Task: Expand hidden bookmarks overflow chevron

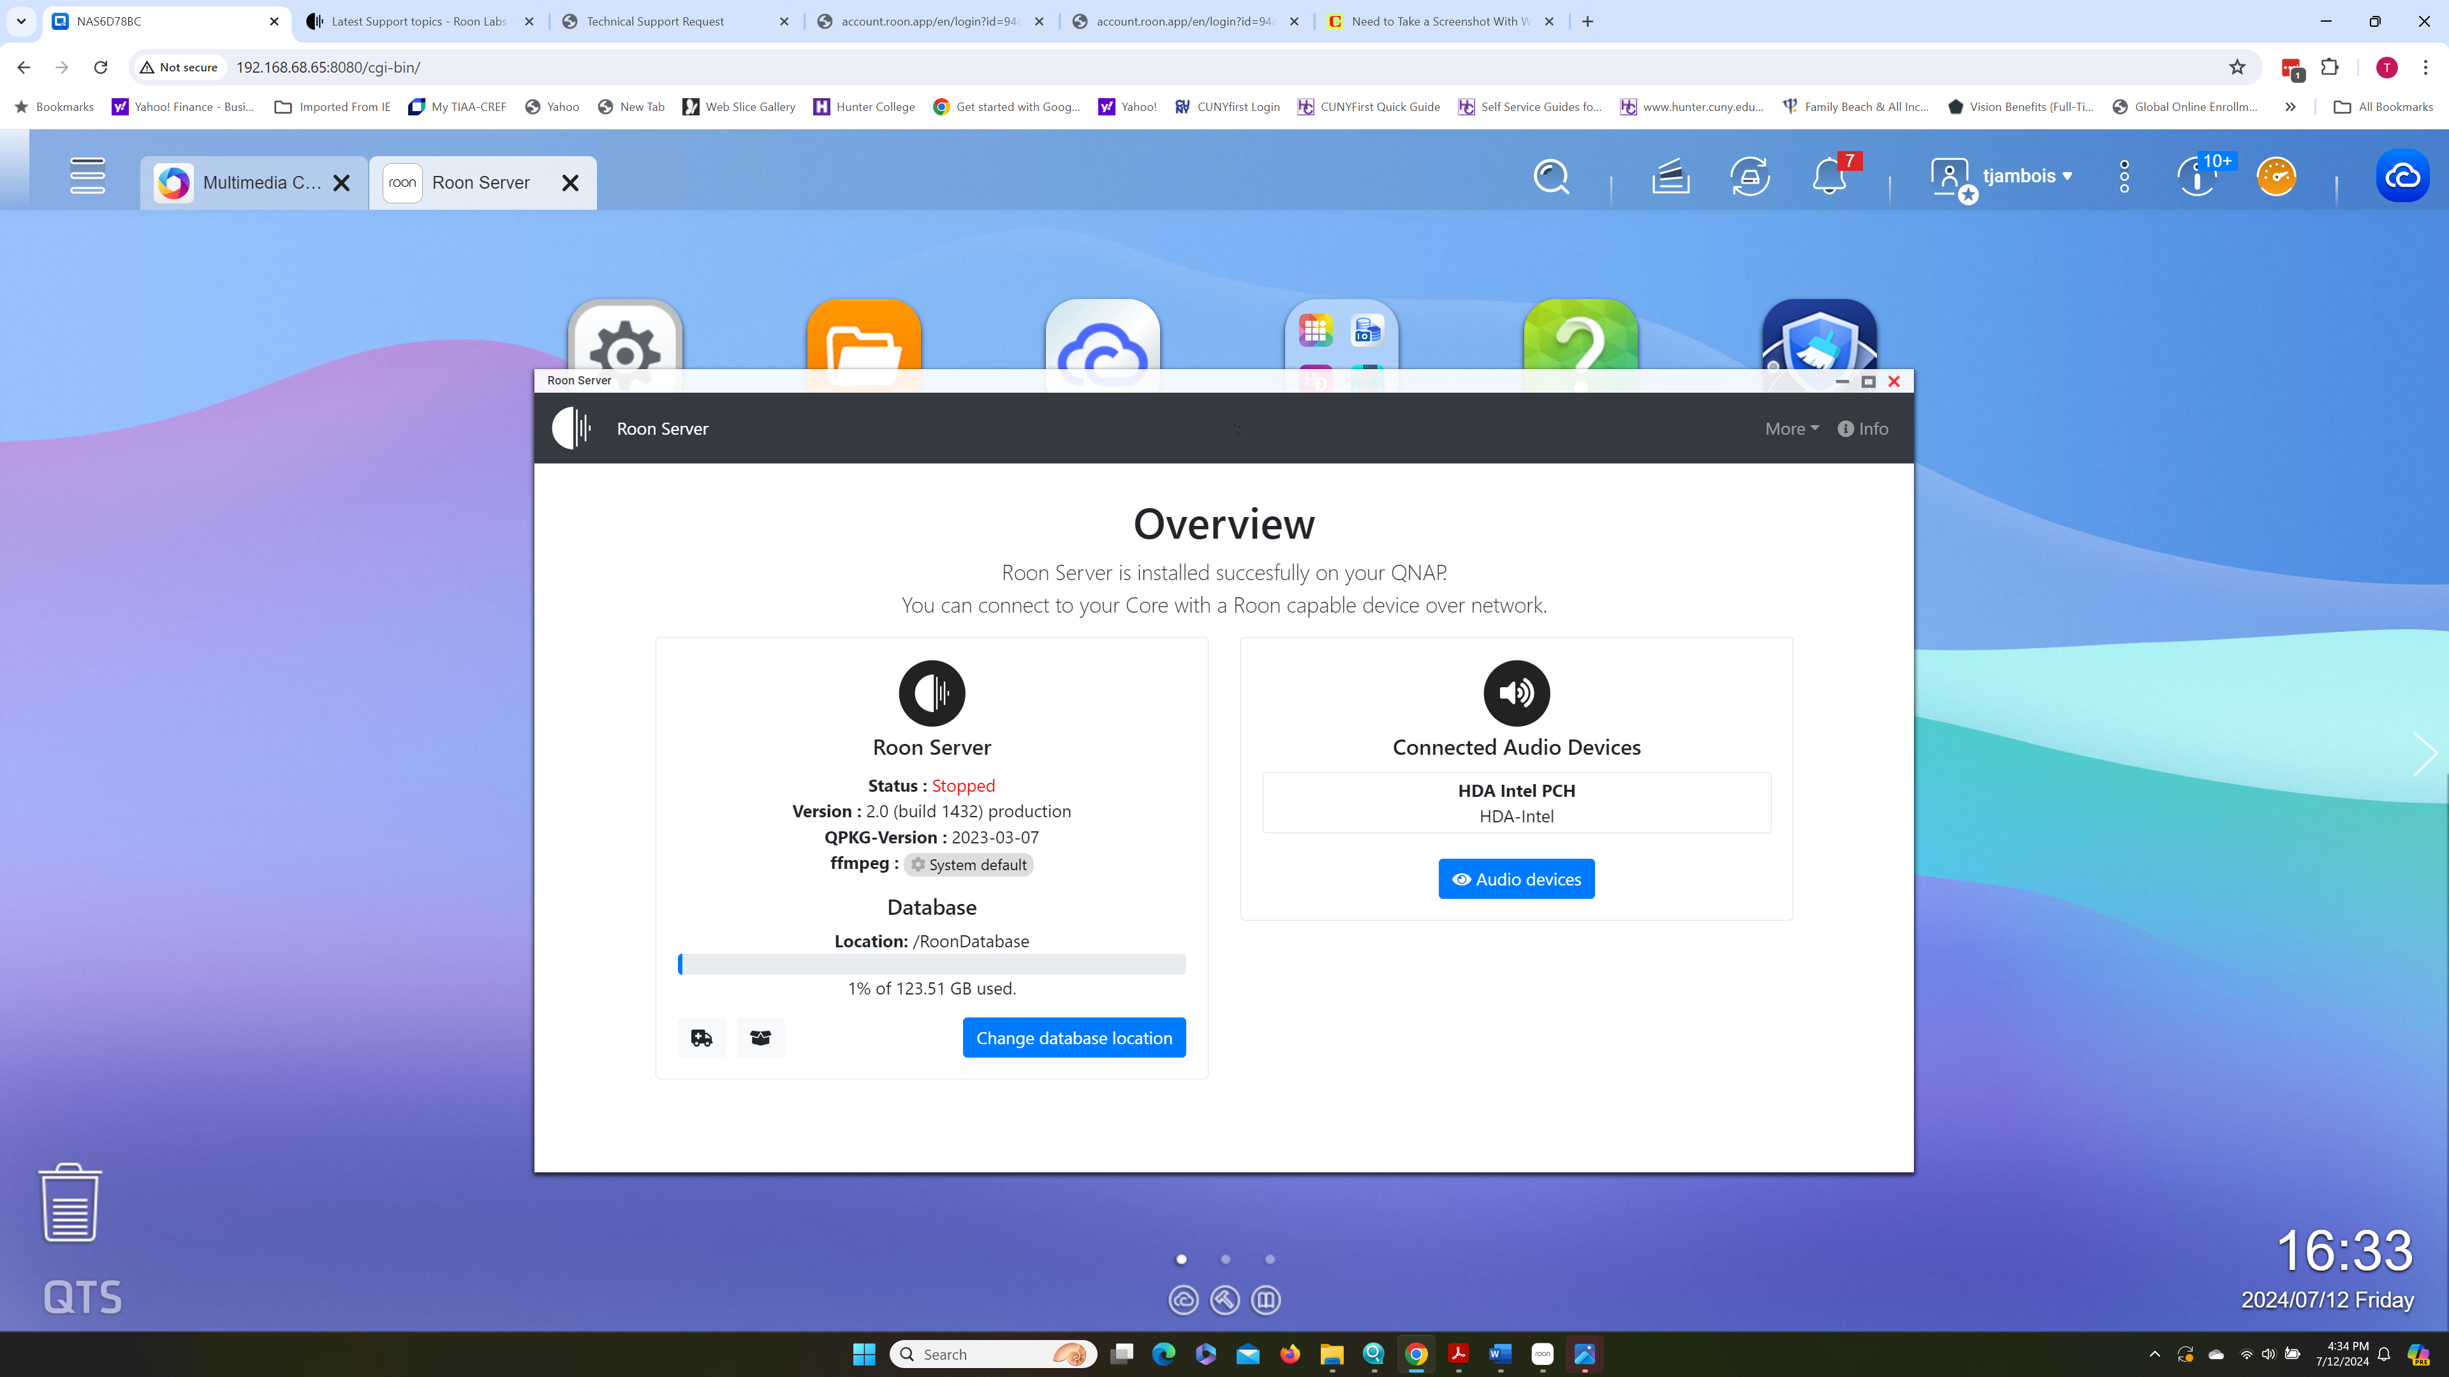Action: (x=2290, y=106)
